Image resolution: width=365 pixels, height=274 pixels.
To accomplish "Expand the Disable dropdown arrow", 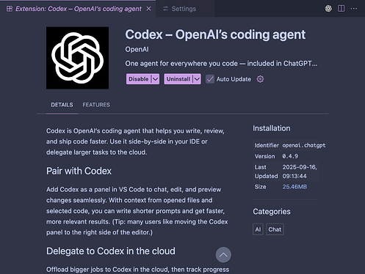I will pos(155,79).
